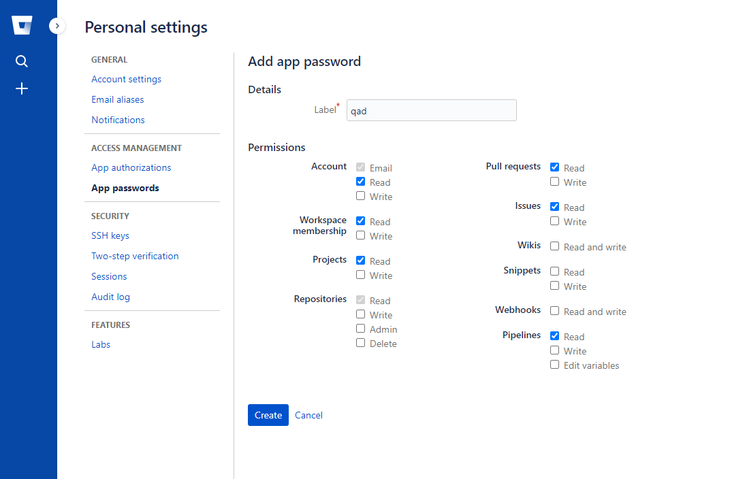
Task: Go to Sessions page
Action: [109, 277]
